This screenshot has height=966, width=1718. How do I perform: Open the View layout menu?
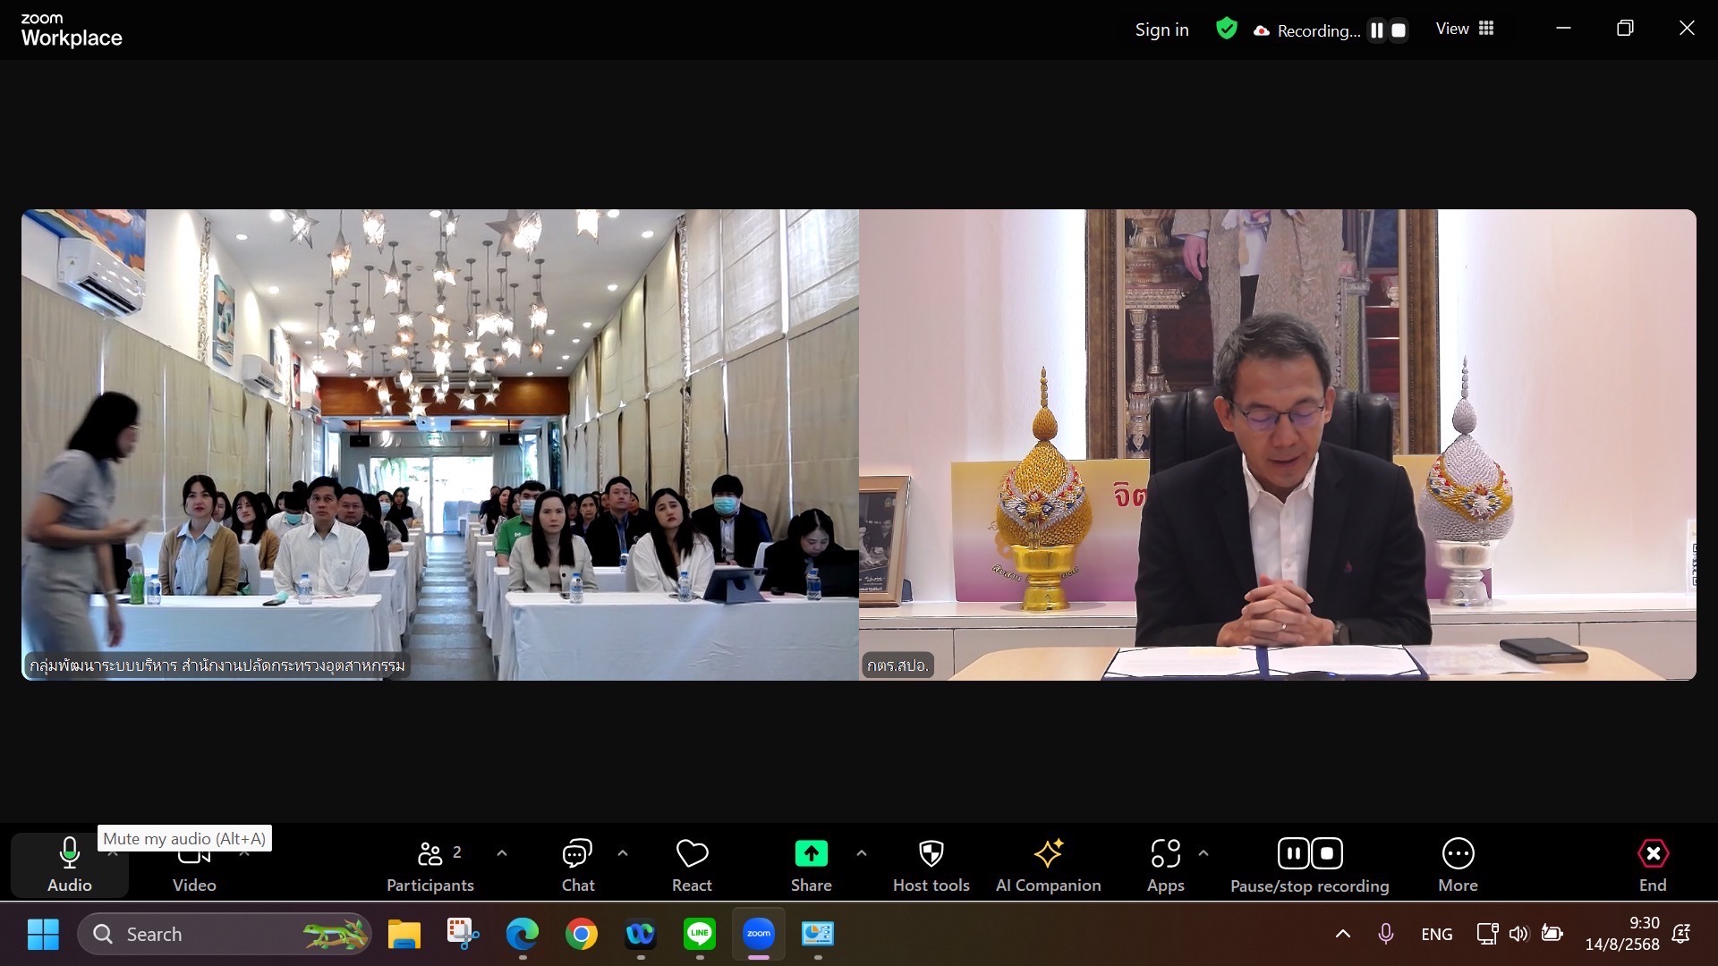(1465, 29)
